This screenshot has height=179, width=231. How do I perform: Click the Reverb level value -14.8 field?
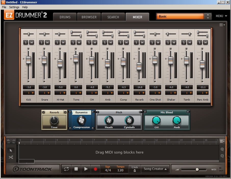click(x=139, y=87)
